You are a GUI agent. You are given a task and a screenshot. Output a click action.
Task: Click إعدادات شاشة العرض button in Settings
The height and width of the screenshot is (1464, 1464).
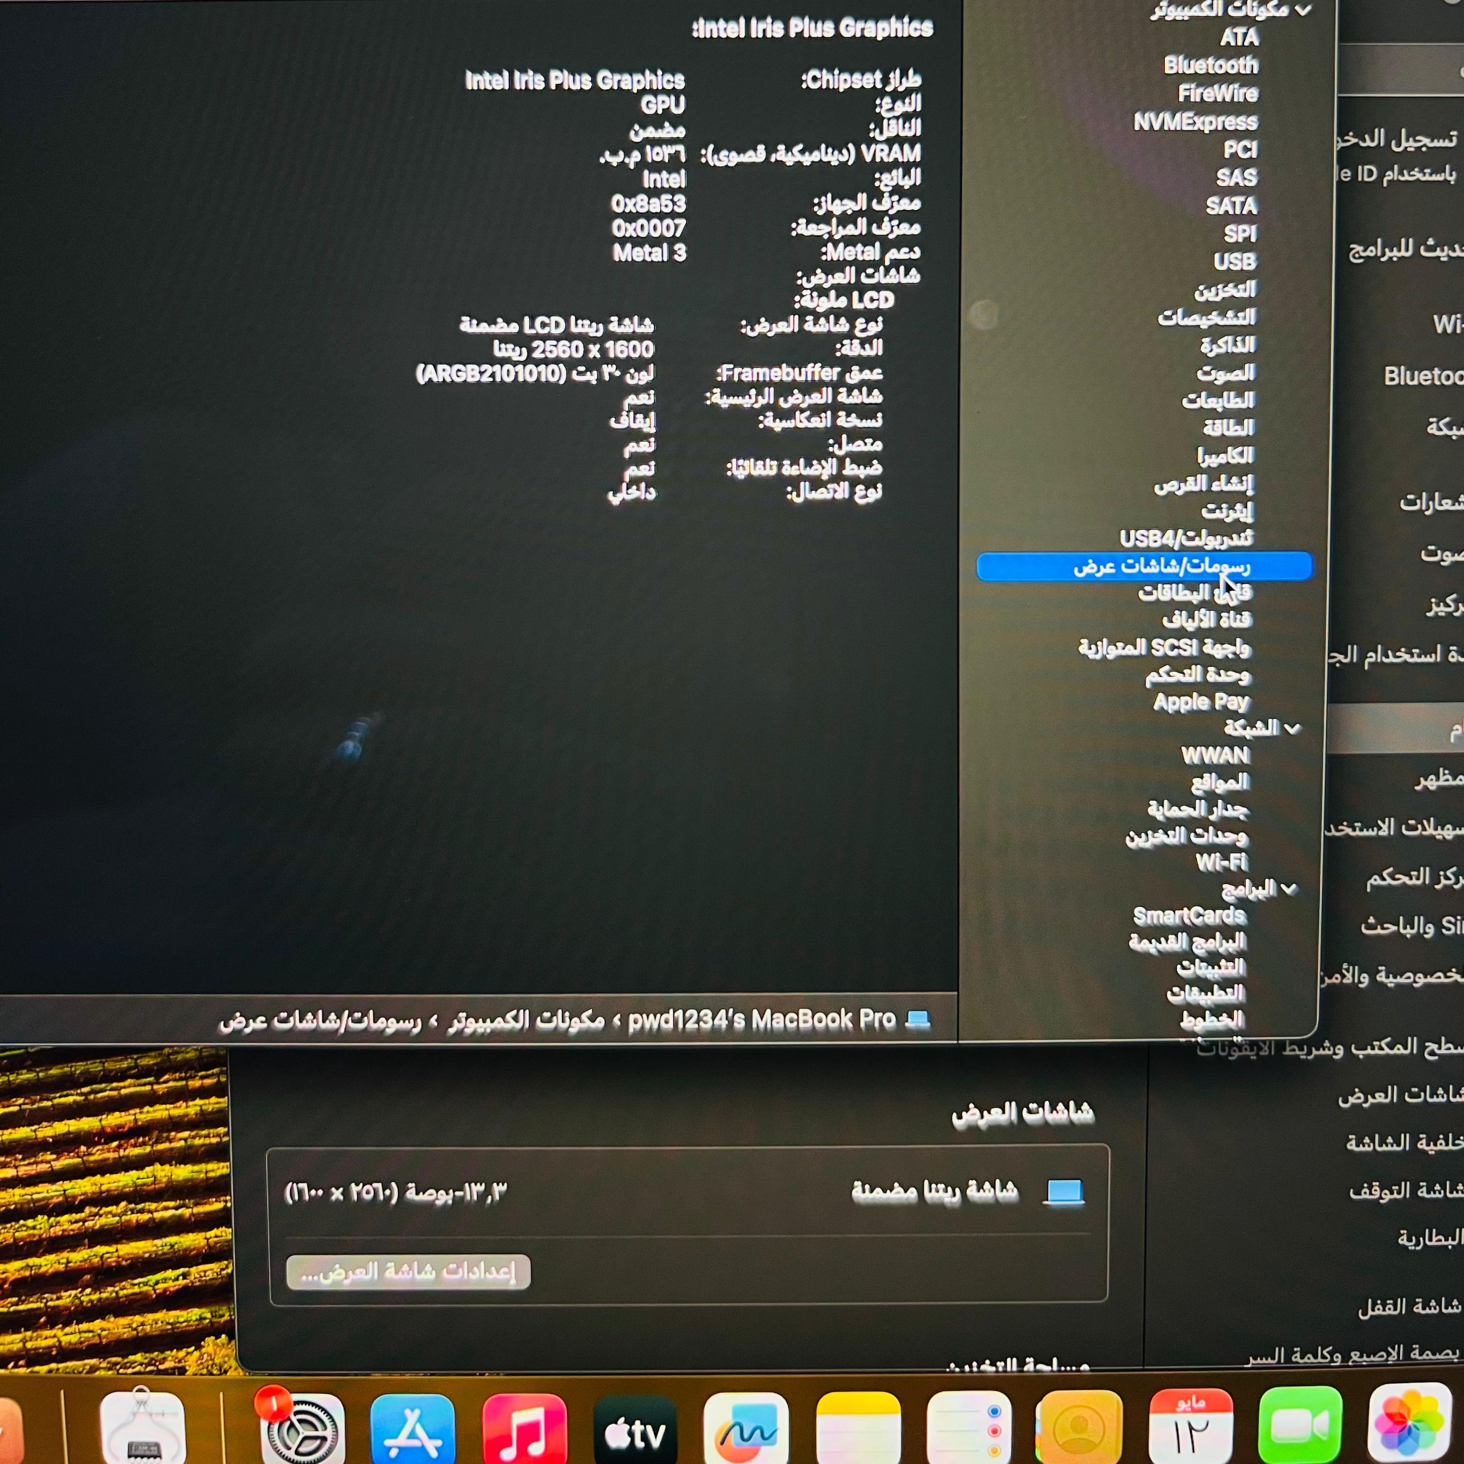pyautogui.click(x=409, y=1272)
